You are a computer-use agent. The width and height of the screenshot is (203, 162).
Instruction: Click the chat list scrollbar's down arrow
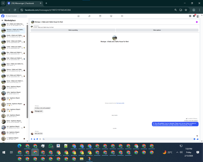(x=27, y=141)
